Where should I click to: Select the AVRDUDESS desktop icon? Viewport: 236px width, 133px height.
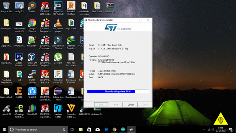point(84,110)
